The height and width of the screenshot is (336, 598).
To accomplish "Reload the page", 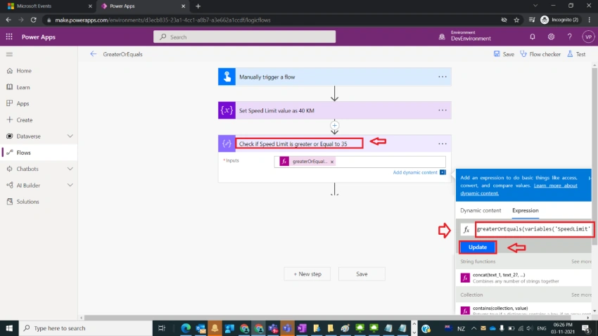I will [34, 20].
